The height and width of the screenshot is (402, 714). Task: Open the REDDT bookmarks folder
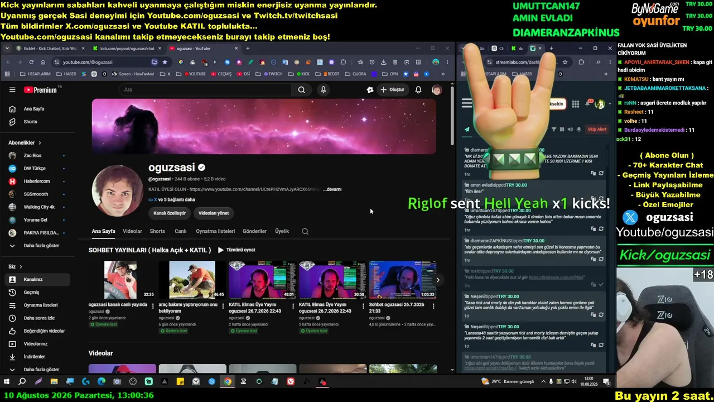click(327, 74)
